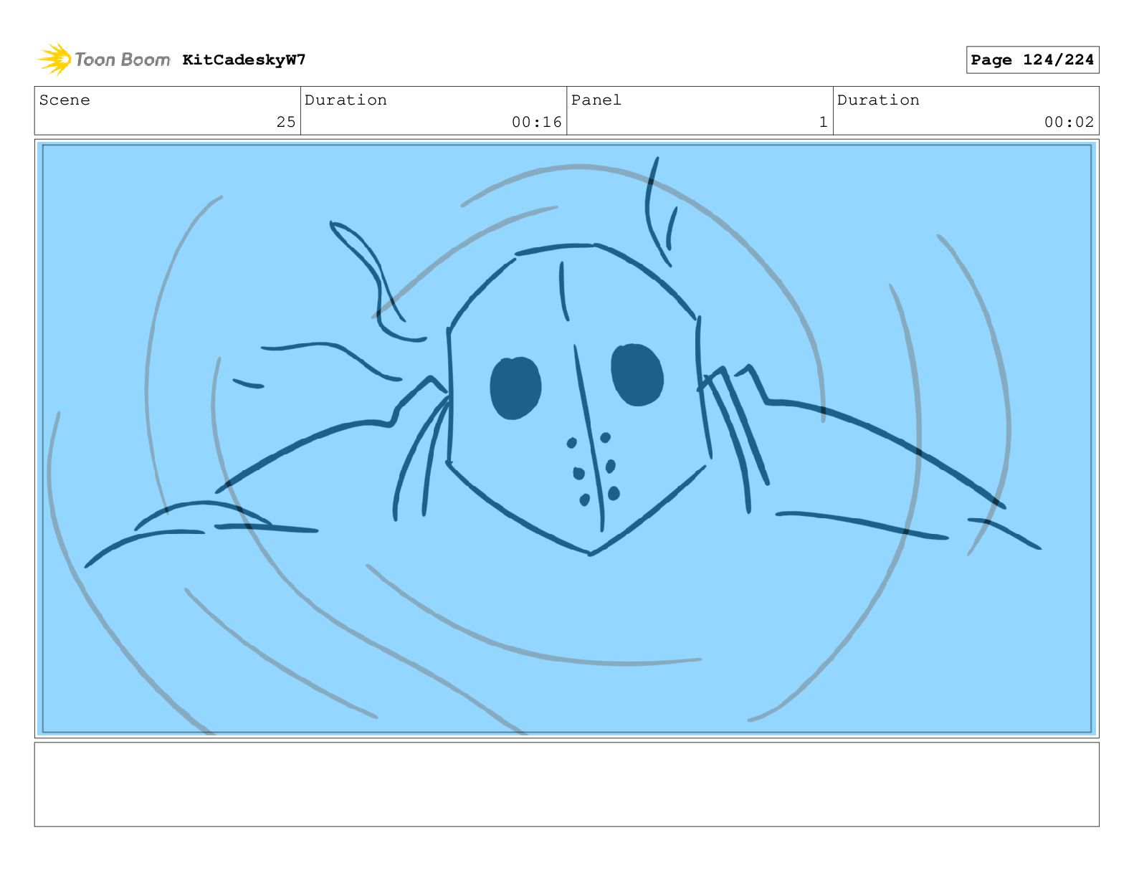Image resolution: width=1134 pixels, height=878 pixels.
Task: Click the storyboard panel drawing thumbnail
Action: click(566, 439)
